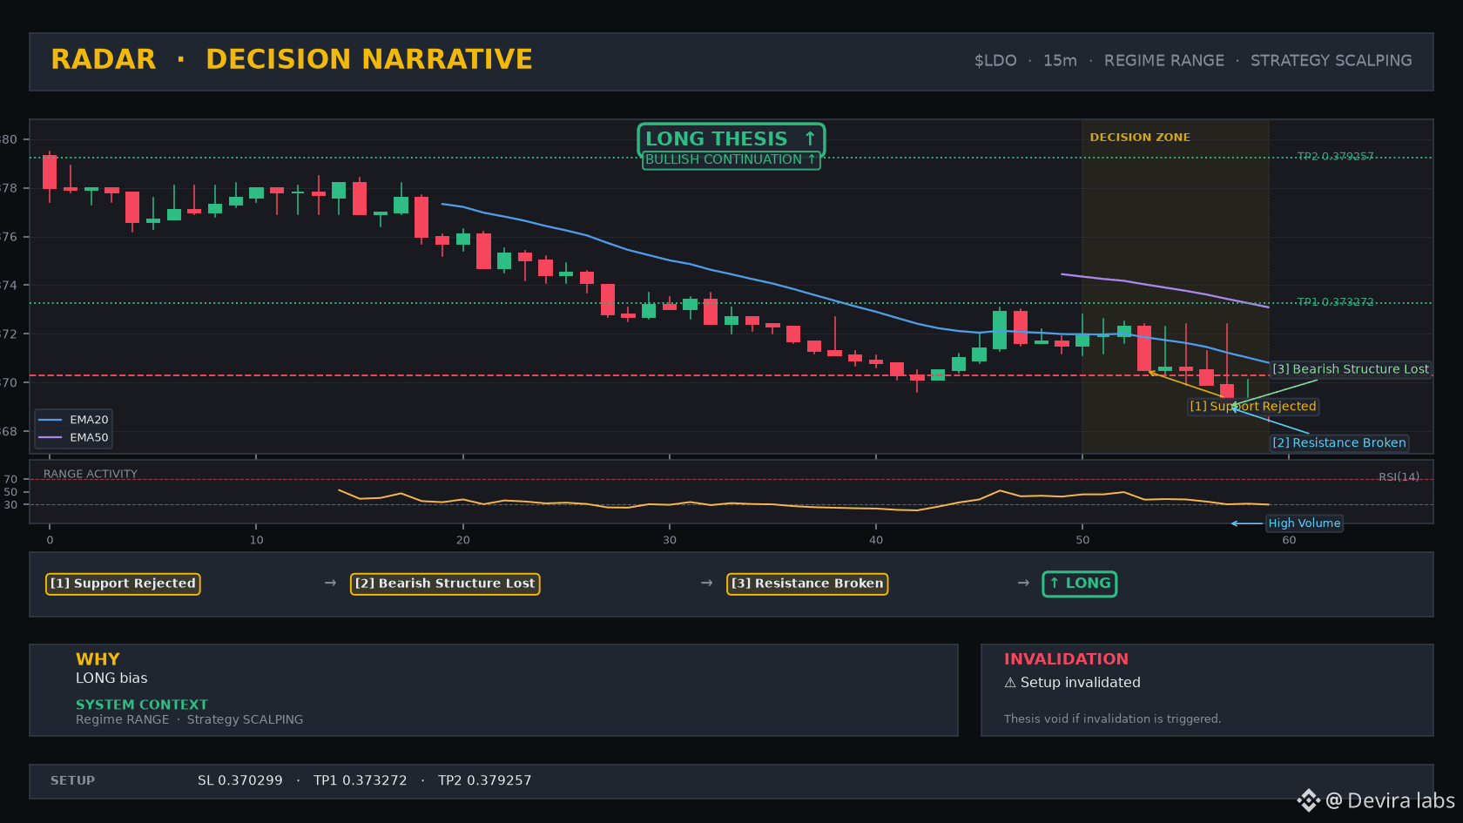This screenshot has height=823, width=1463.
Task: Click the EMA20 blue legend swatch
Action: pyautogui.click(x=51, y=420)
